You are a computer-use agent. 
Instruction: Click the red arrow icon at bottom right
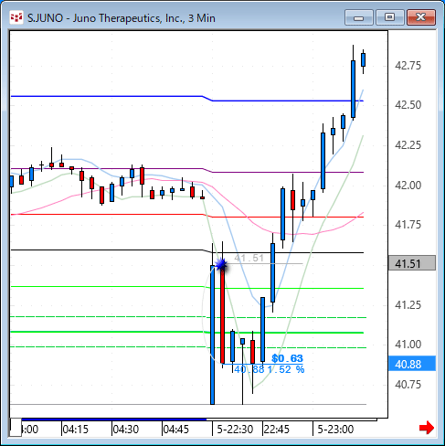click(426, 428)
